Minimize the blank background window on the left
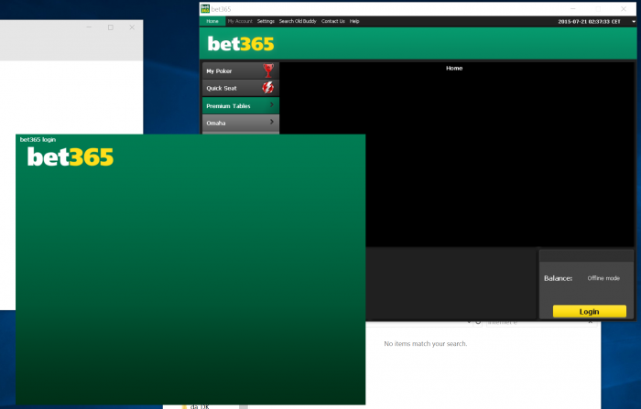Screen dimensions: 641x409 [89, 27]
